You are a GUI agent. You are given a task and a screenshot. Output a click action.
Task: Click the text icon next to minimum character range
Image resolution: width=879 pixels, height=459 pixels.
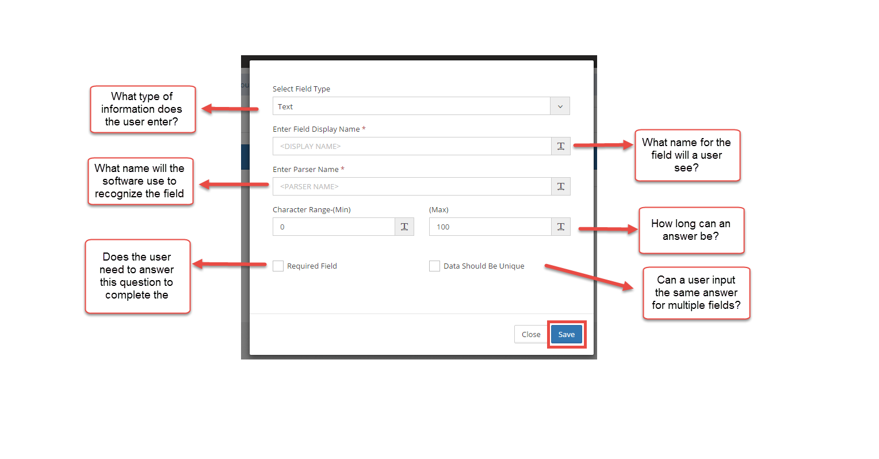(x=404, y=227)
